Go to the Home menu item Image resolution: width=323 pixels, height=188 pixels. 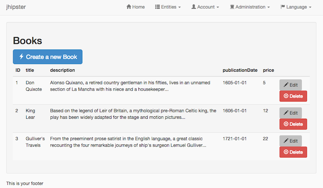pyautogui.click(x=136, y=7)
